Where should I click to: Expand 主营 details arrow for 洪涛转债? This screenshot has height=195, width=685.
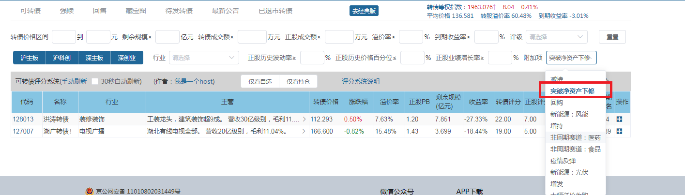[x=304, y=119]
